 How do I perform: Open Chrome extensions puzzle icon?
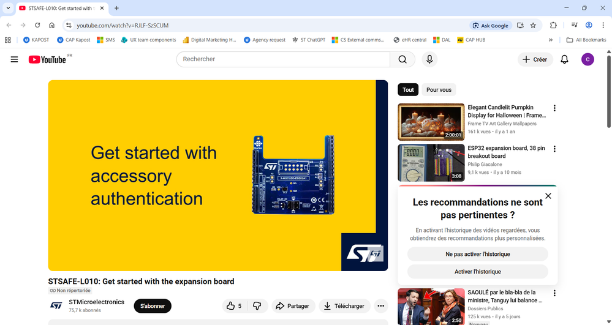coord(553,25)
